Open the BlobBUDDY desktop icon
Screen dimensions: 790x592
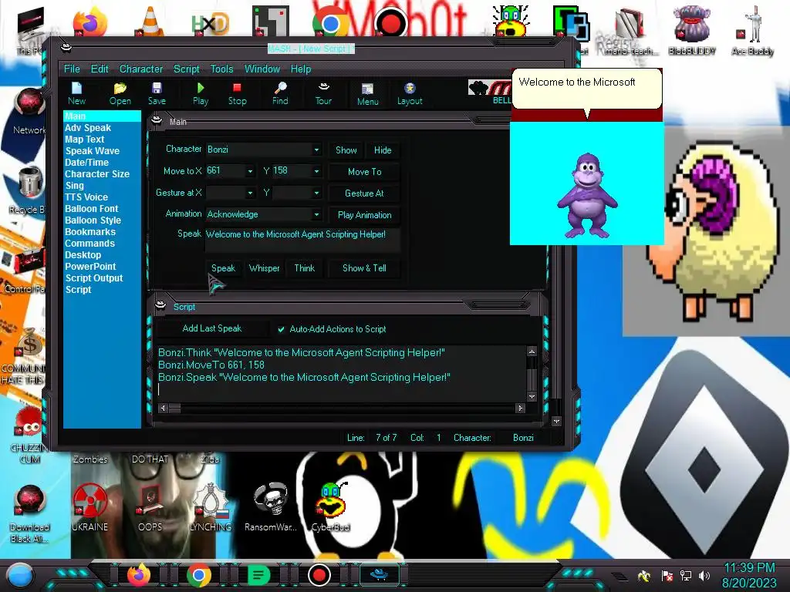click(692, 30)
